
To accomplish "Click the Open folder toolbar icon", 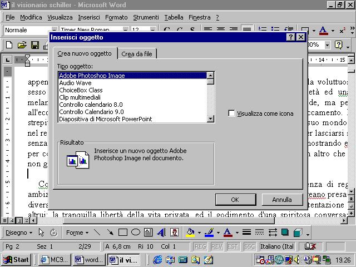I will [22, 45].
